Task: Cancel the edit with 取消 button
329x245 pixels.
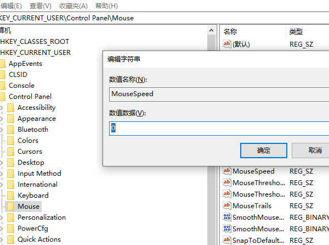Action: [x=313, y=150]
